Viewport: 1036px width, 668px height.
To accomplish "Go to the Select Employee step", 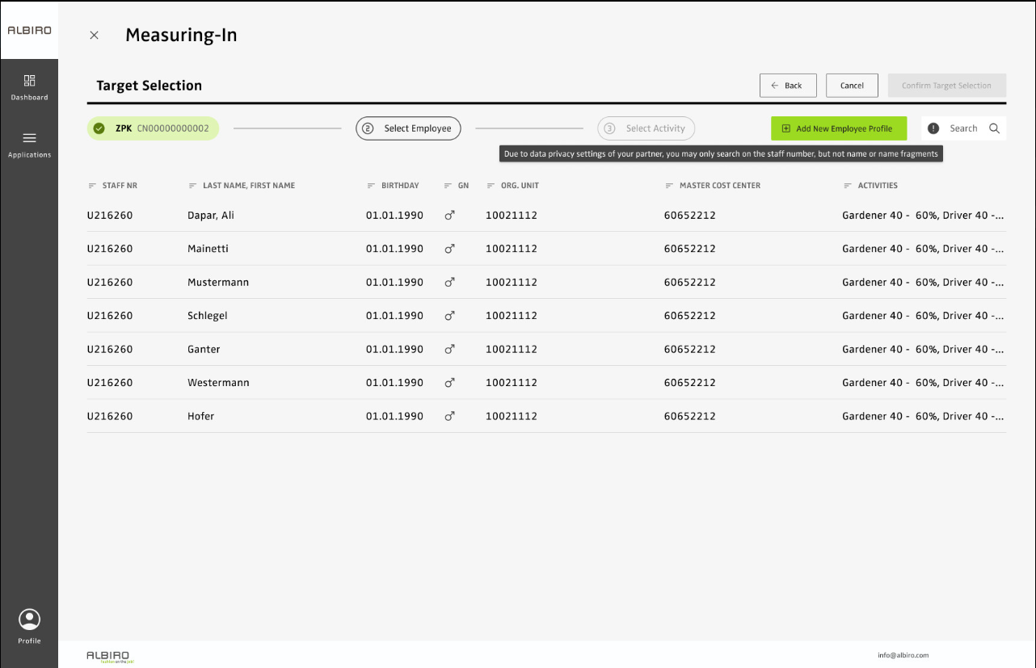I will pyautogui.click(x=408, y=128).
